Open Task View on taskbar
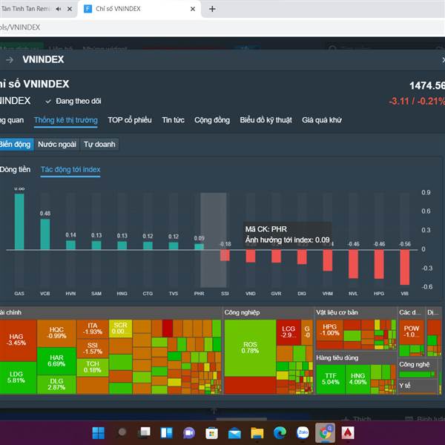 coord(145,432)
